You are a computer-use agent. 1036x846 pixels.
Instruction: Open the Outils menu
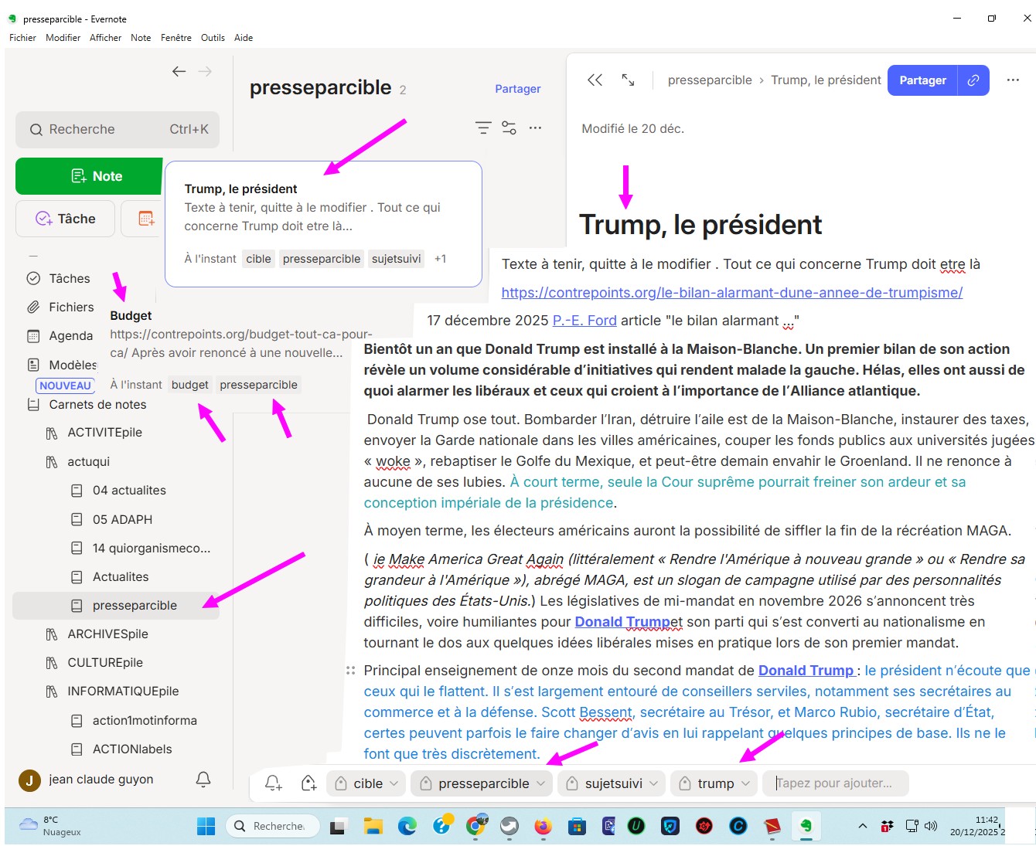213,38
